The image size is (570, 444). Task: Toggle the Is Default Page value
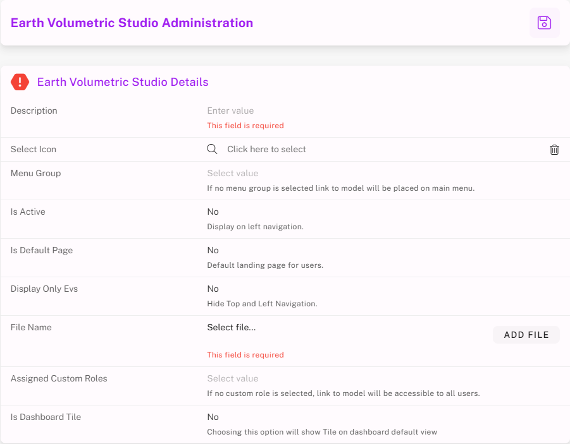click(x=213, y=250)
